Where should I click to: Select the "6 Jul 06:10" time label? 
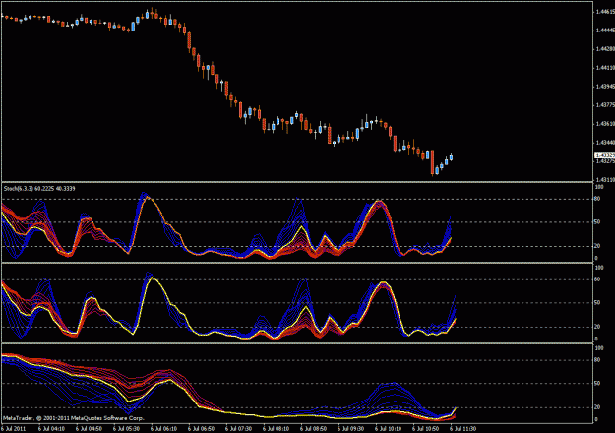pos(163,429)
